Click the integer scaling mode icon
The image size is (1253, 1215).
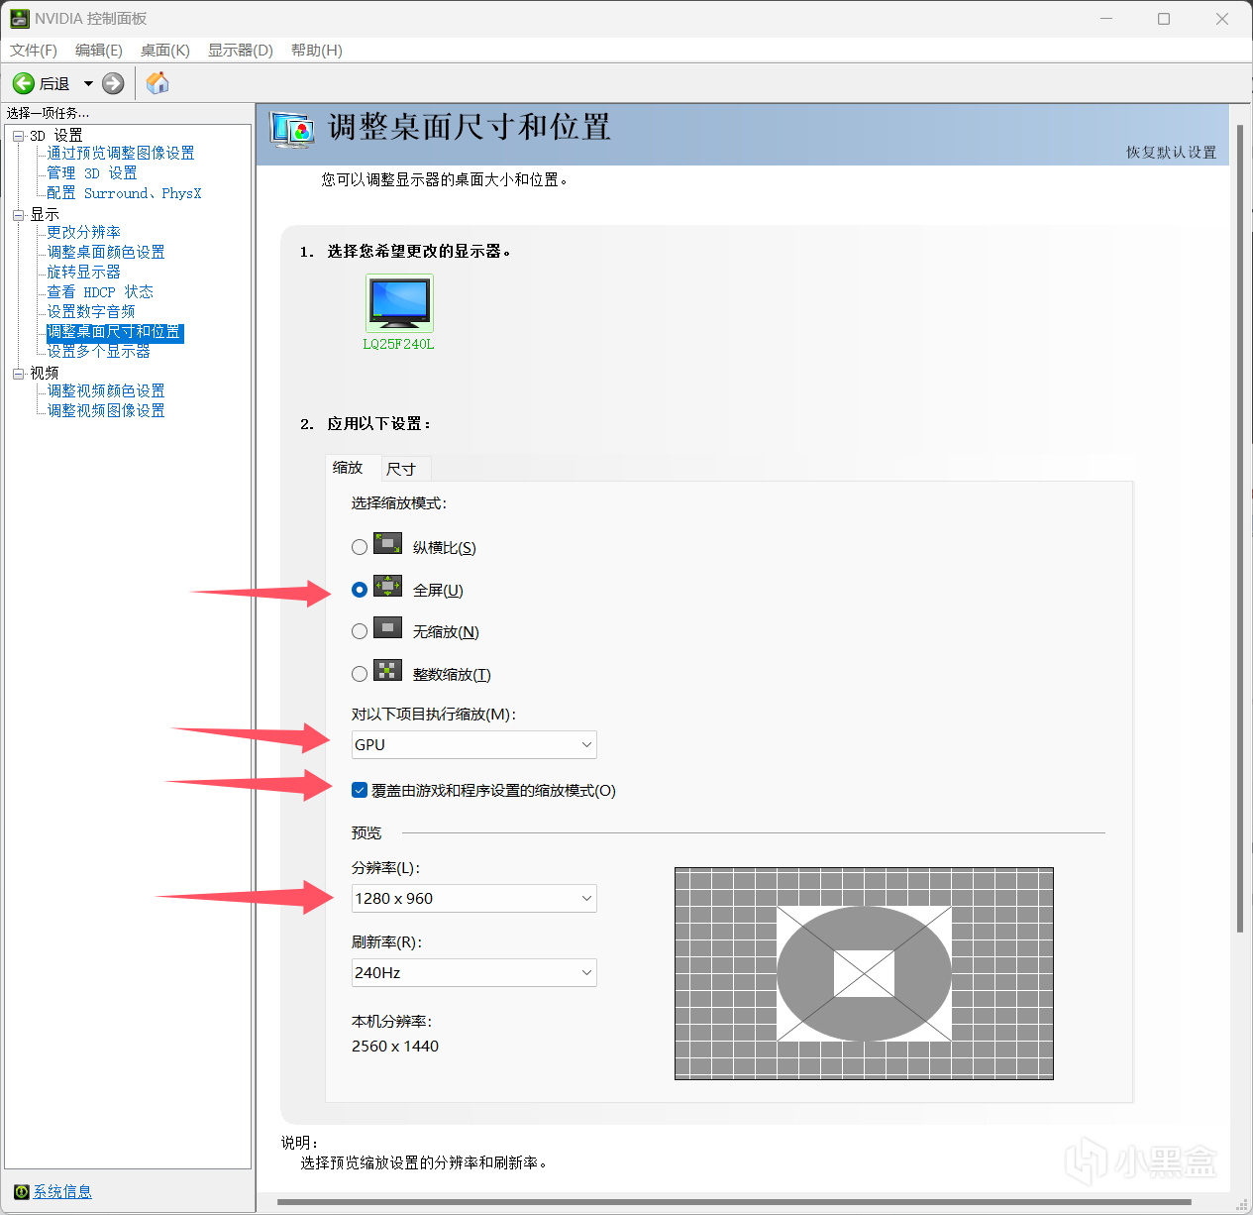[x=387, y=671]
